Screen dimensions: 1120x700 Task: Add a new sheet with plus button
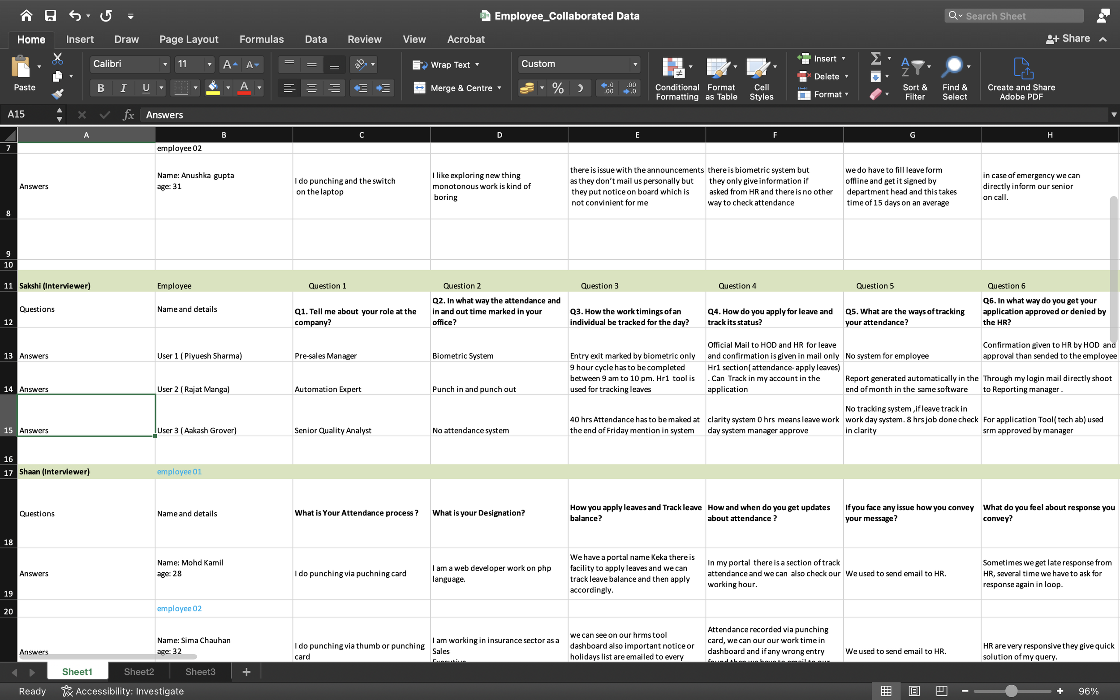pyautogui.click(x=246, y=671)
